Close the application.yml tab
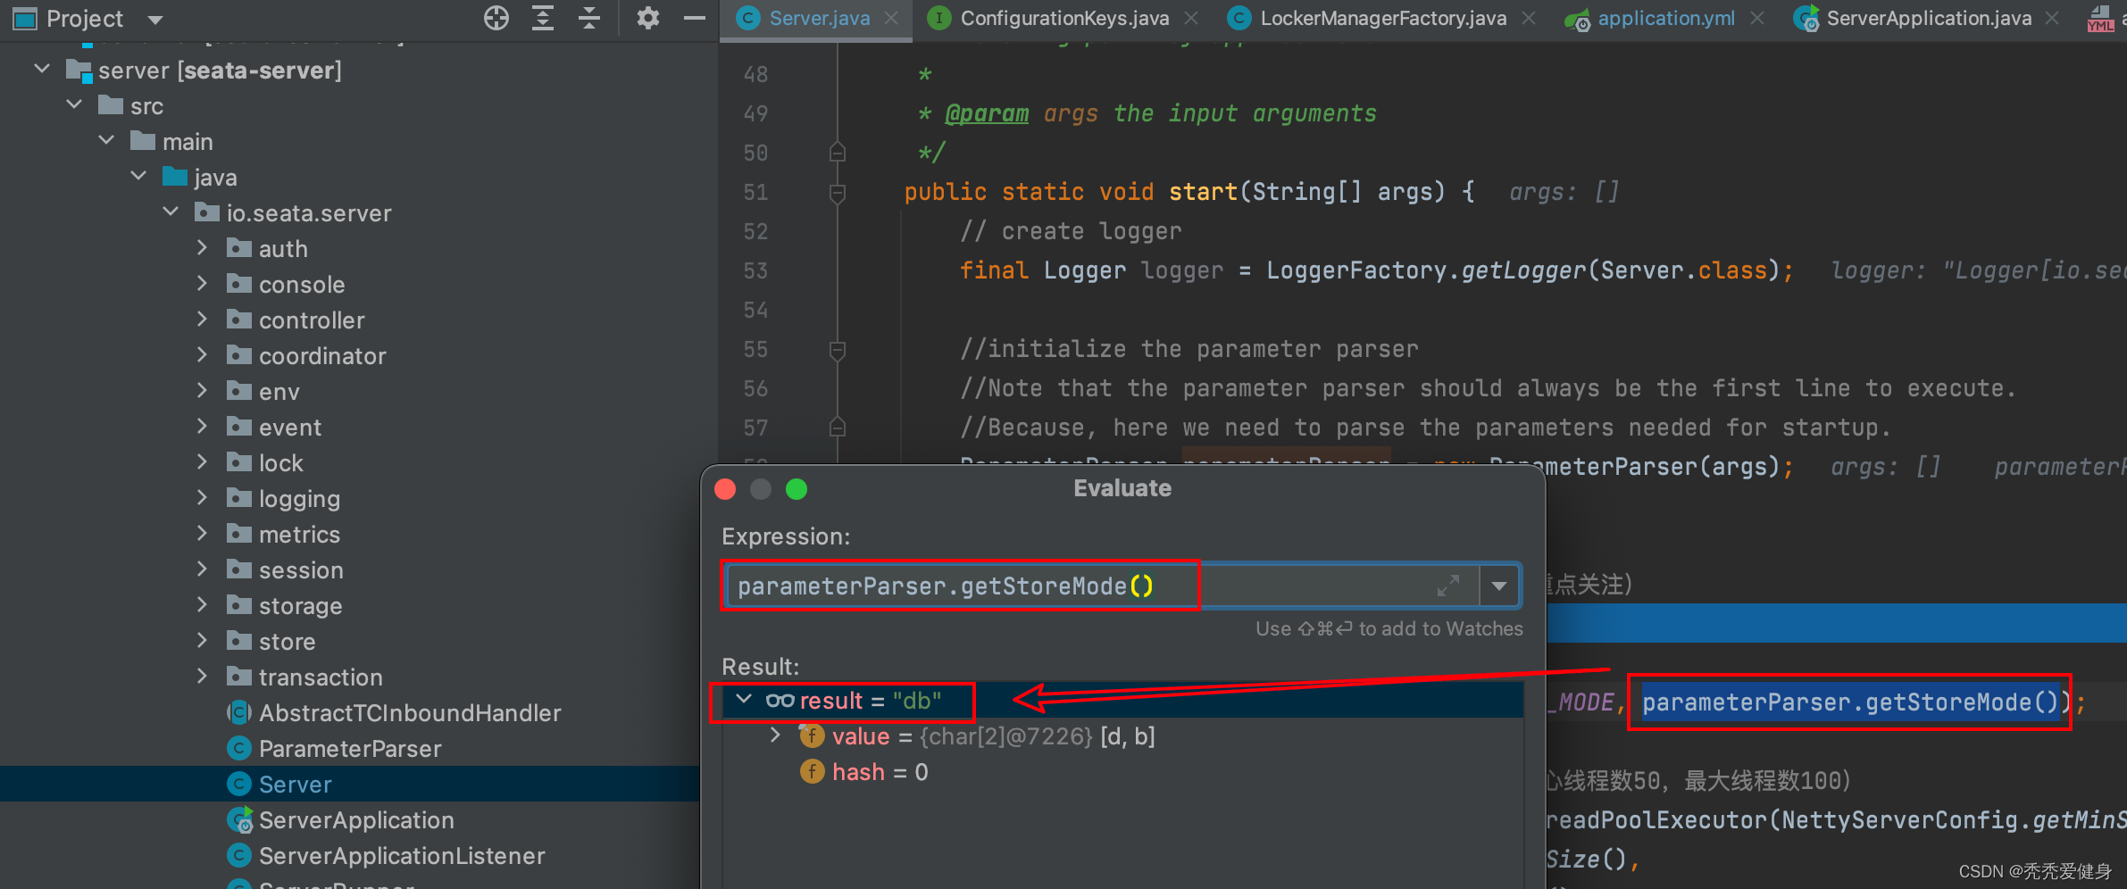 (1757, 19)
